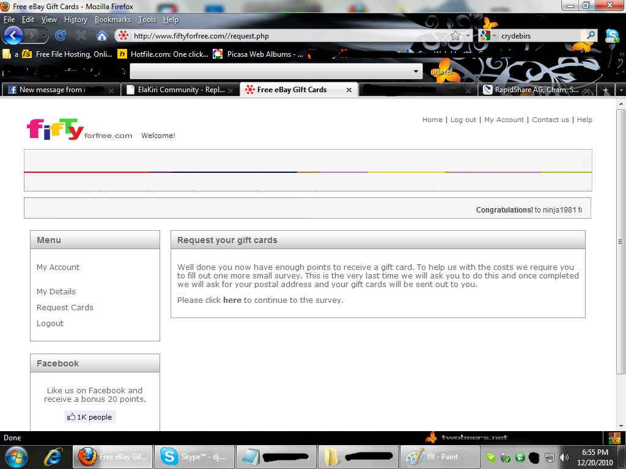The width and height of the screenshot is (626, 469).
Task: Click the scrollbar up arrow
Action: click(x=621, y=103)
